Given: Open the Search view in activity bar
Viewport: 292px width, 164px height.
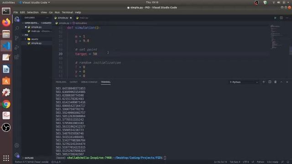Looking at the screenshot, I should (17, 28).
